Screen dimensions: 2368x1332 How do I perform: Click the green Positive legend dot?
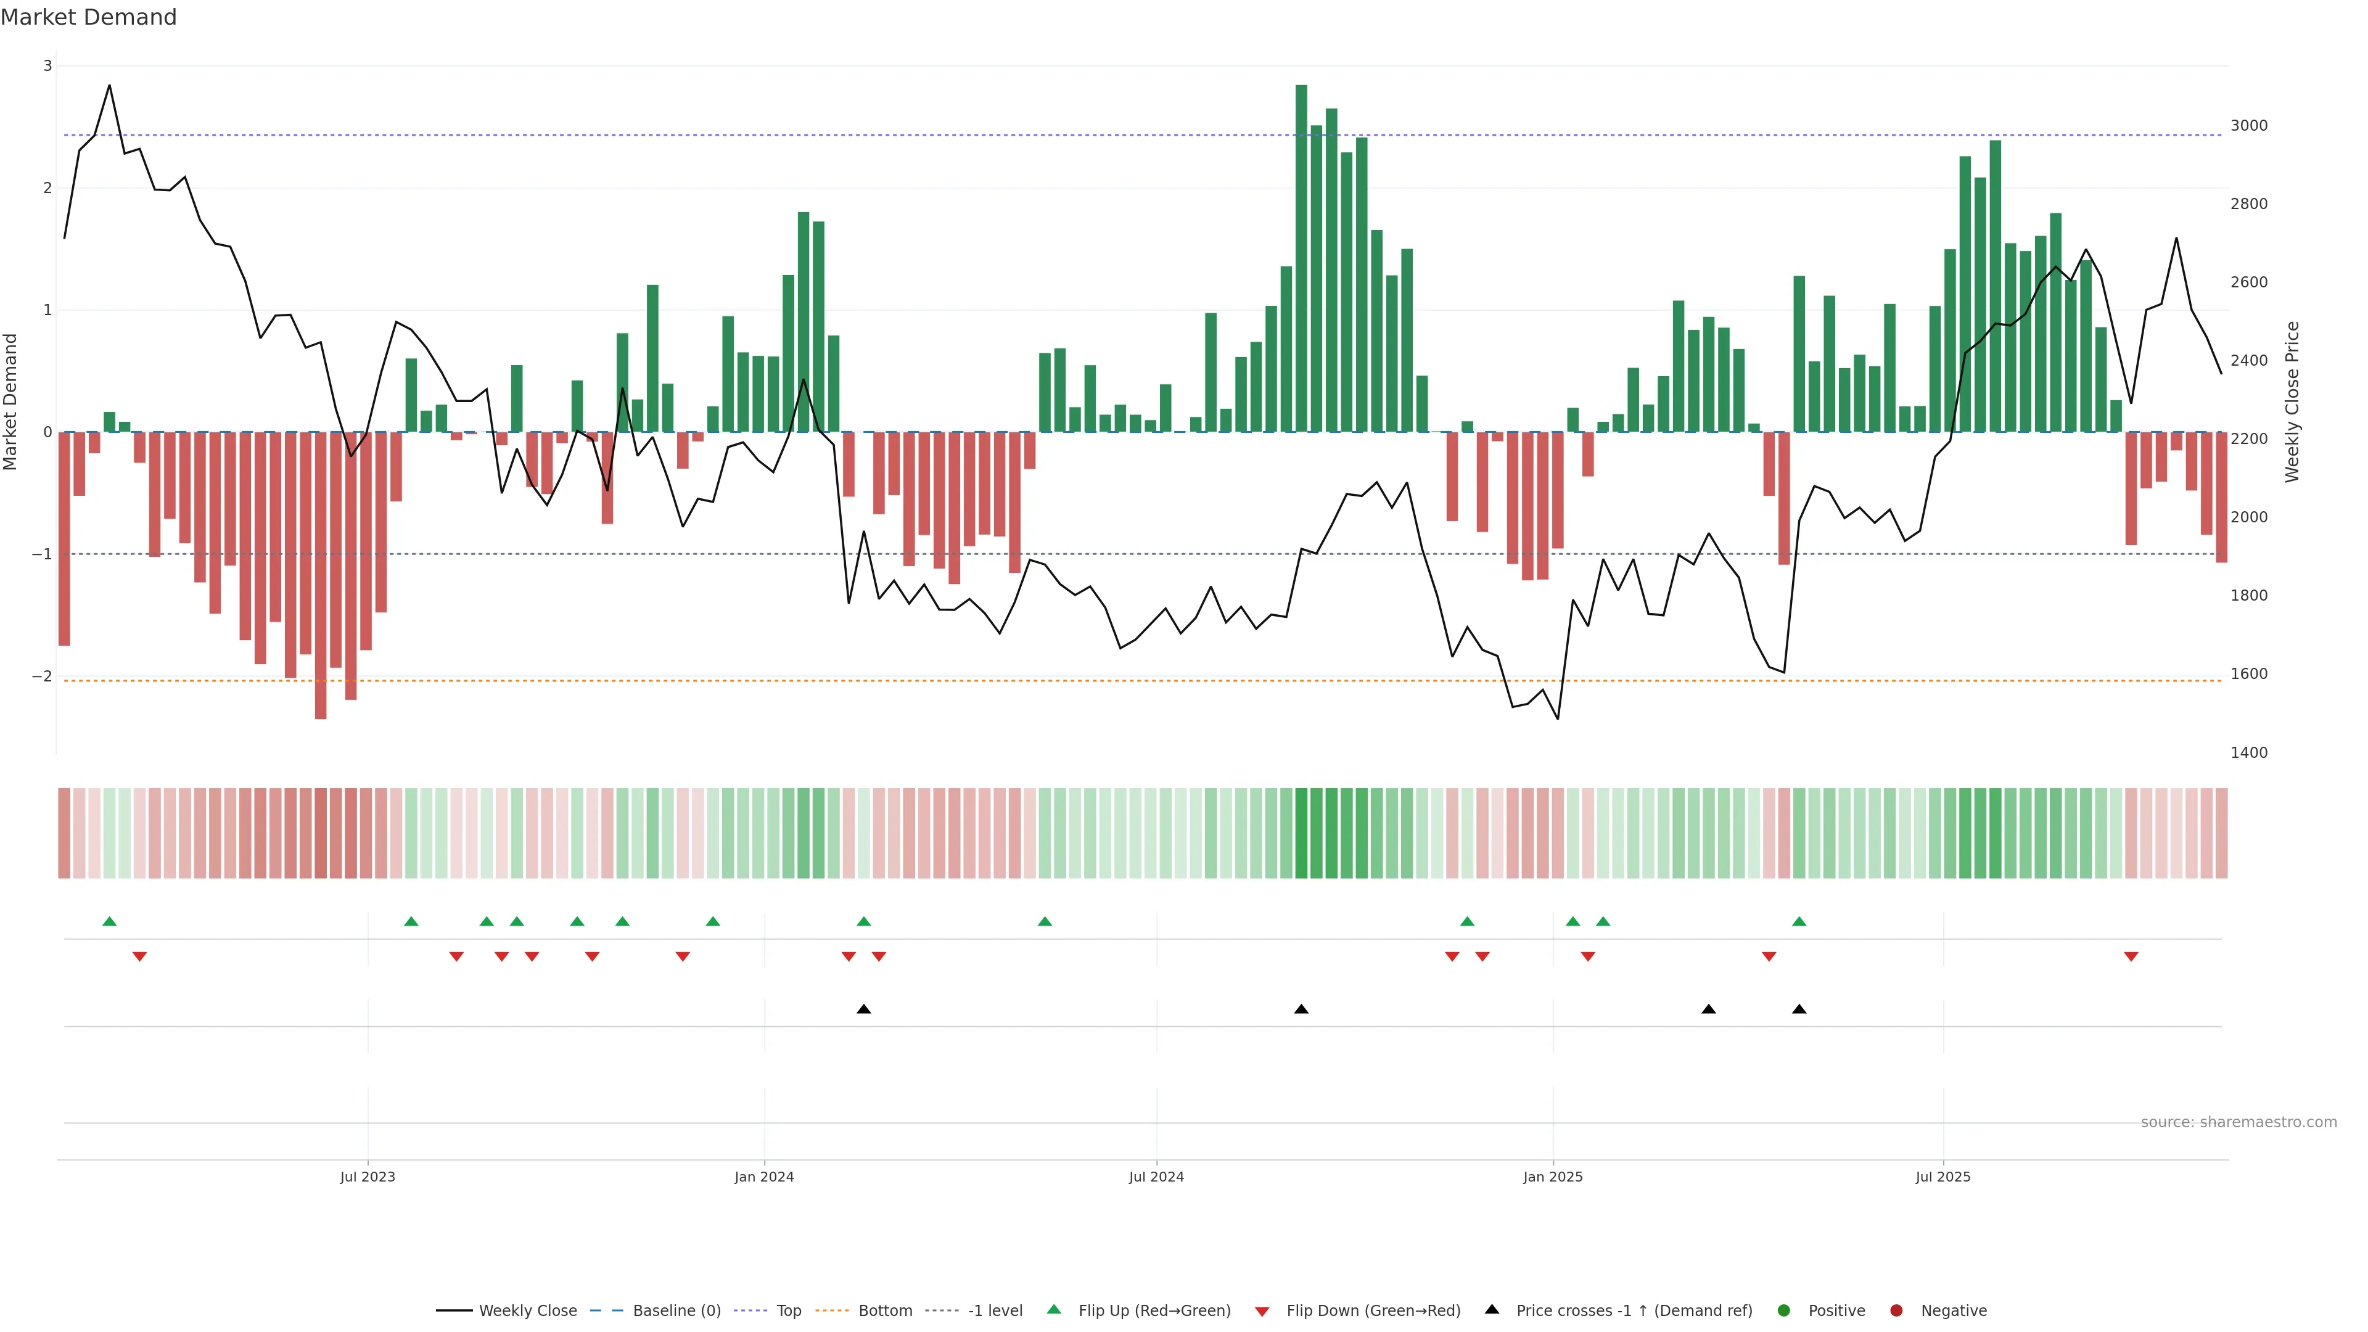coord(1784,1310)
